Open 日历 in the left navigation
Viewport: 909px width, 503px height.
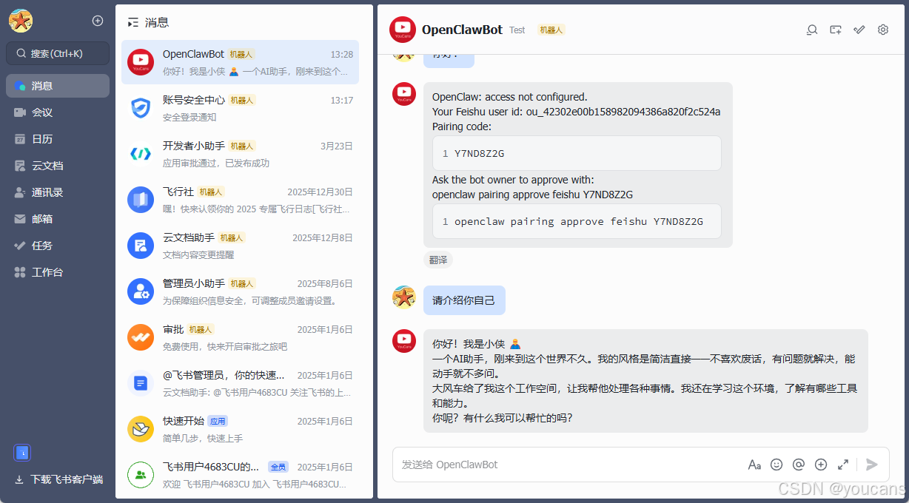pos(58,139)
